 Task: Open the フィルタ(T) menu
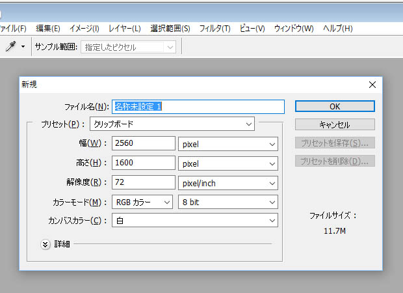[x=214, y=29]
